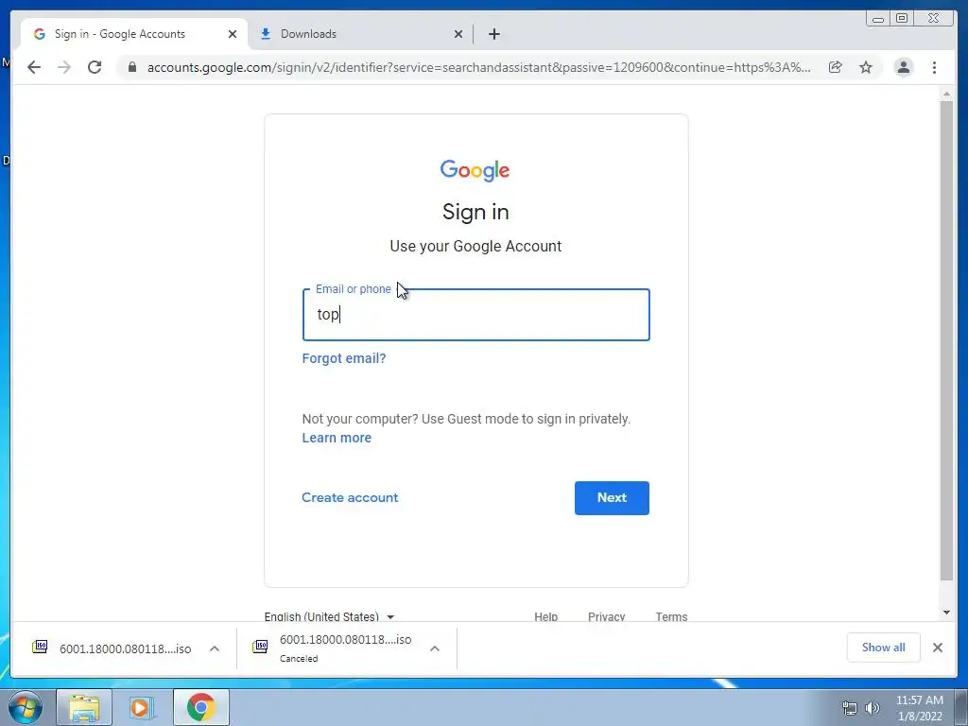
Task: Click the scrollbar down arrow
Action: [x=946, y=613]
